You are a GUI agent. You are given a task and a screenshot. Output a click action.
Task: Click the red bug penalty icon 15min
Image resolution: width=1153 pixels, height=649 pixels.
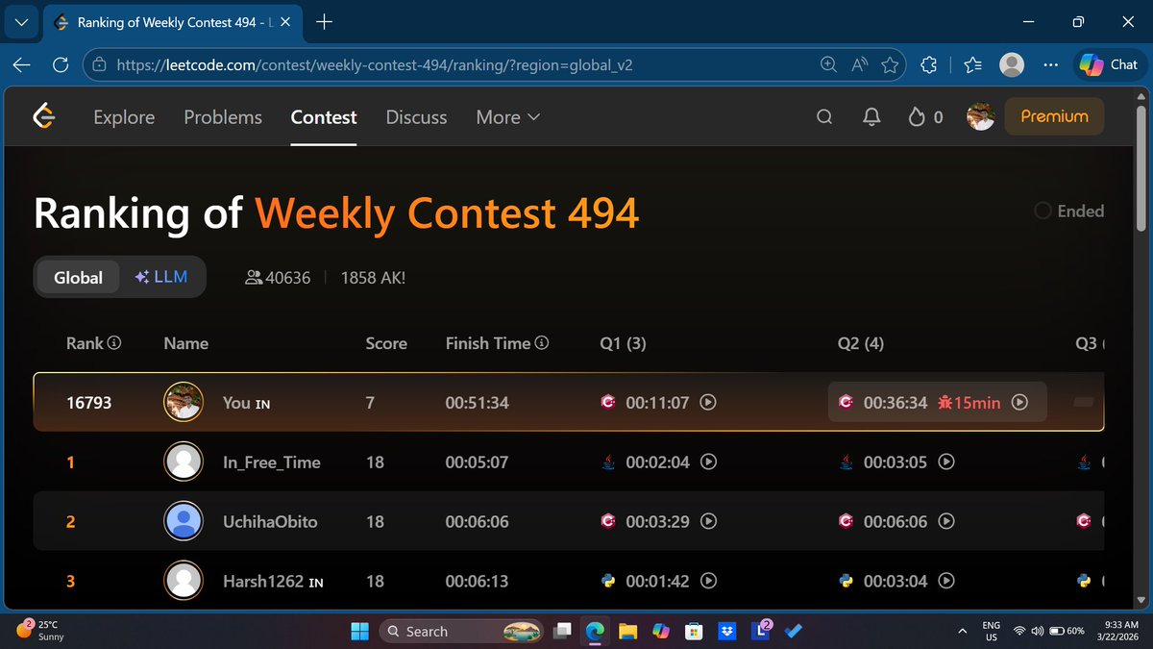tap(945, 403)
